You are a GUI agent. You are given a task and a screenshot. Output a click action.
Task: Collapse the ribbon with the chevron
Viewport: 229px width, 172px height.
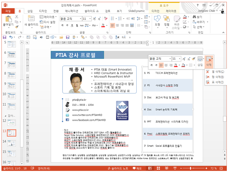[x=223, y=32]
